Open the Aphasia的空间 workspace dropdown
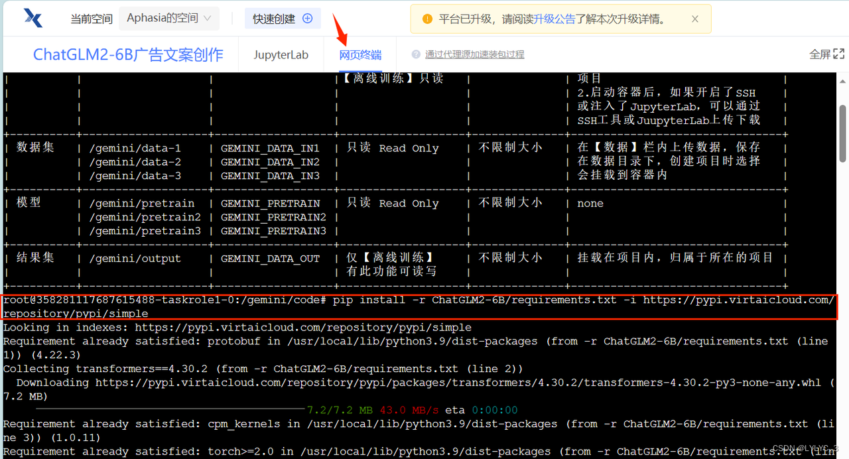This screenshot has width=849, height=459. (x=169, y=19)
